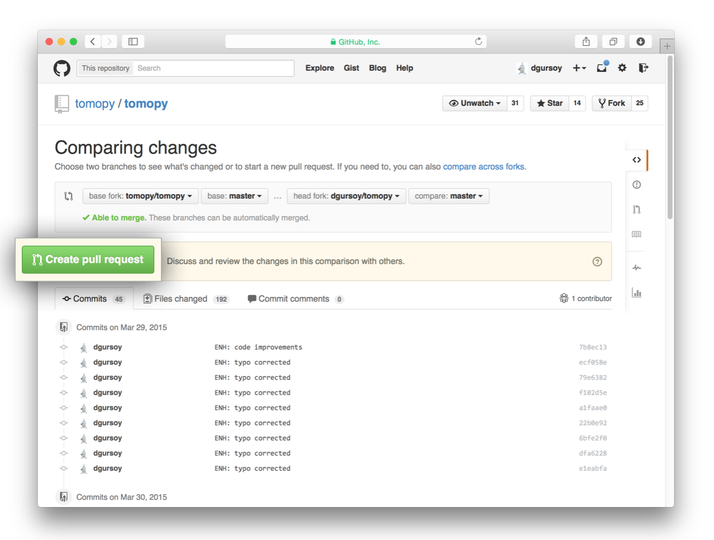This screenshot has width=714, height=540.
Task: Open account settings gear icon
Action: point(622,68)
